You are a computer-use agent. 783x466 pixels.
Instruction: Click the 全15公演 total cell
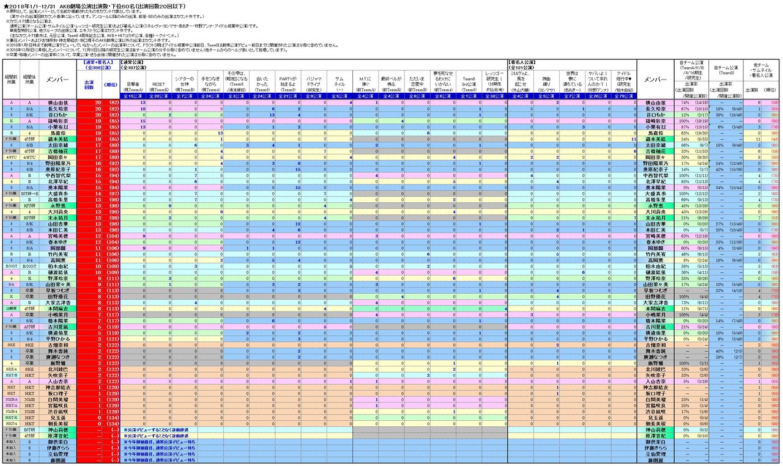133,96
